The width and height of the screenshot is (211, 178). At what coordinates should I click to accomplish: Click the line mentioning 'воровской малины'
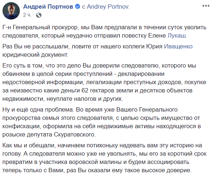96,162
